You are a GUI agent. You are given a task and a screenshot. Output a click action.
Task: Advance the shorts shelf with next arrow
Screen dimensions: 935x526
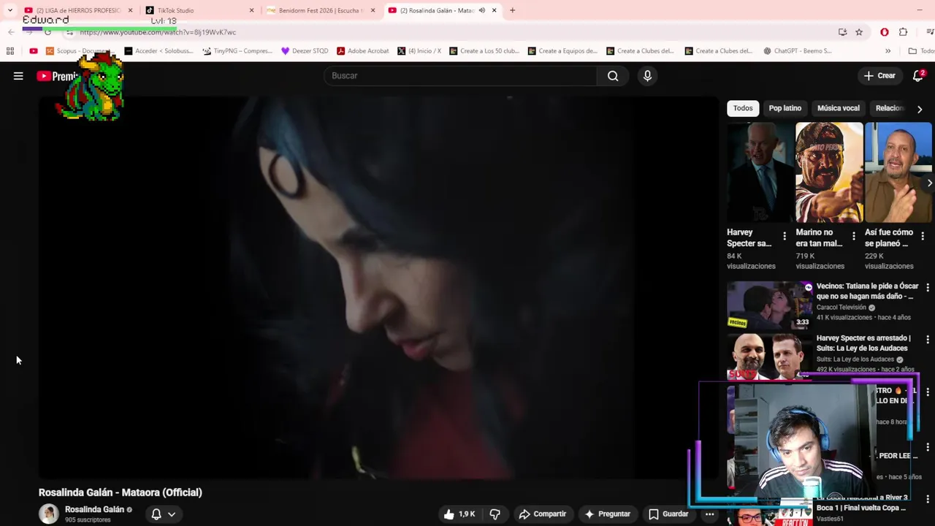[x=929, y=183]
